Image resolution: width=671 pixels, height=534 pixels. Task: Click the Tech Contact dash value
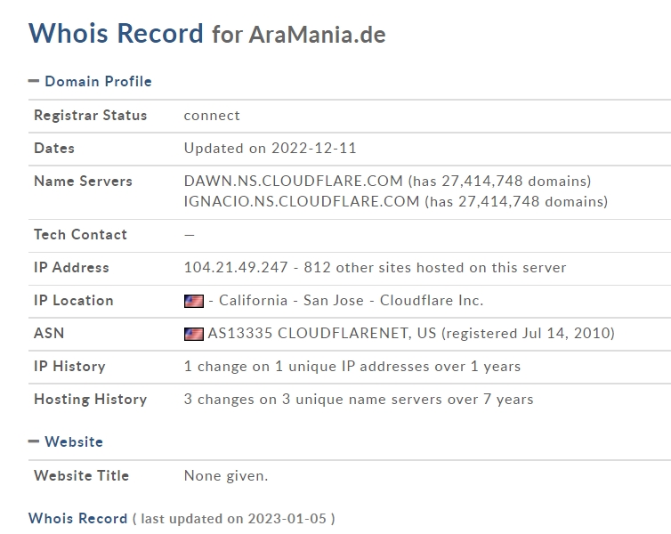click(x=190, y=235)
